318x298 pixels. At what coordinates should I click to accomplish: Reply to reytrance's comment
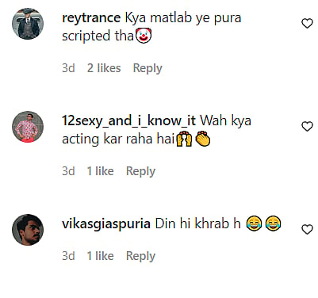coord(148,68)
